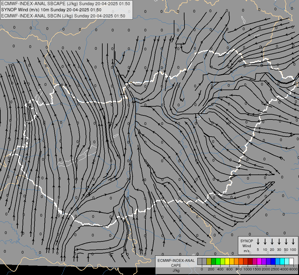Click the 600 tick label on color scale

coord(229,269)
